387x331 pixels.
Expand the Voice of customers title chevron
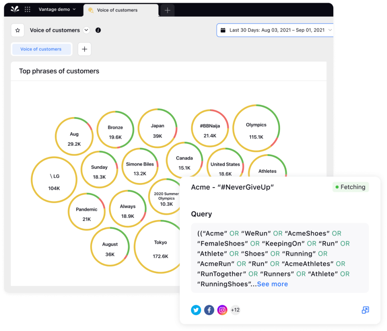[86, 30]
